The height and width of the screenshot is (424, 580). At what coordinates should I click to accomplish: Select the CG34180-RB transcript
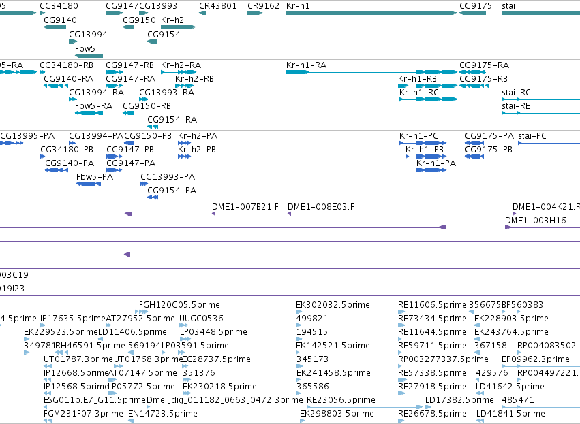[42, 72]
